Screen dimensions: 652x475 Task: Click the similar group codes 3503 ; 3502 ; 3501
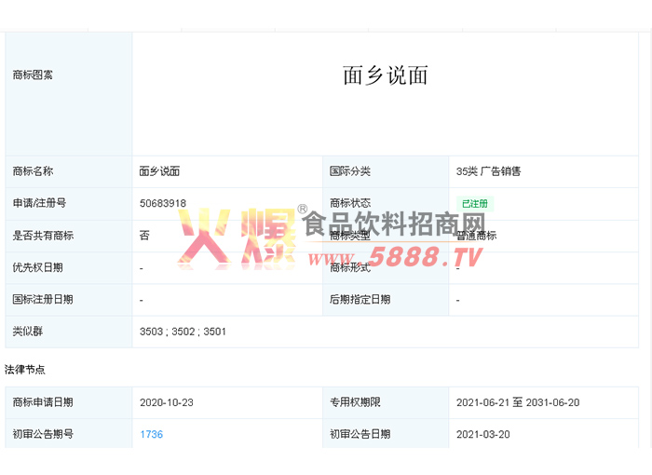click(x=183, y=332)
